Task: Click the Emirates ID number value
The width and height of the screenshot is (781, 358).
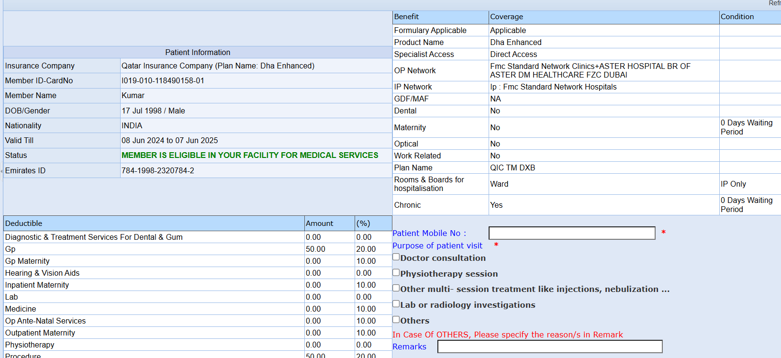Action: (x=158, y=170)
